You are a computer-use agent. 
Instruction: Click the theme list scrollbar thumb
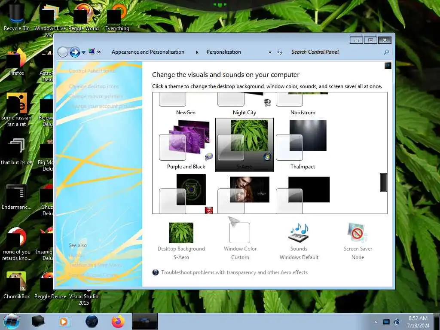(x=383, y=183)
